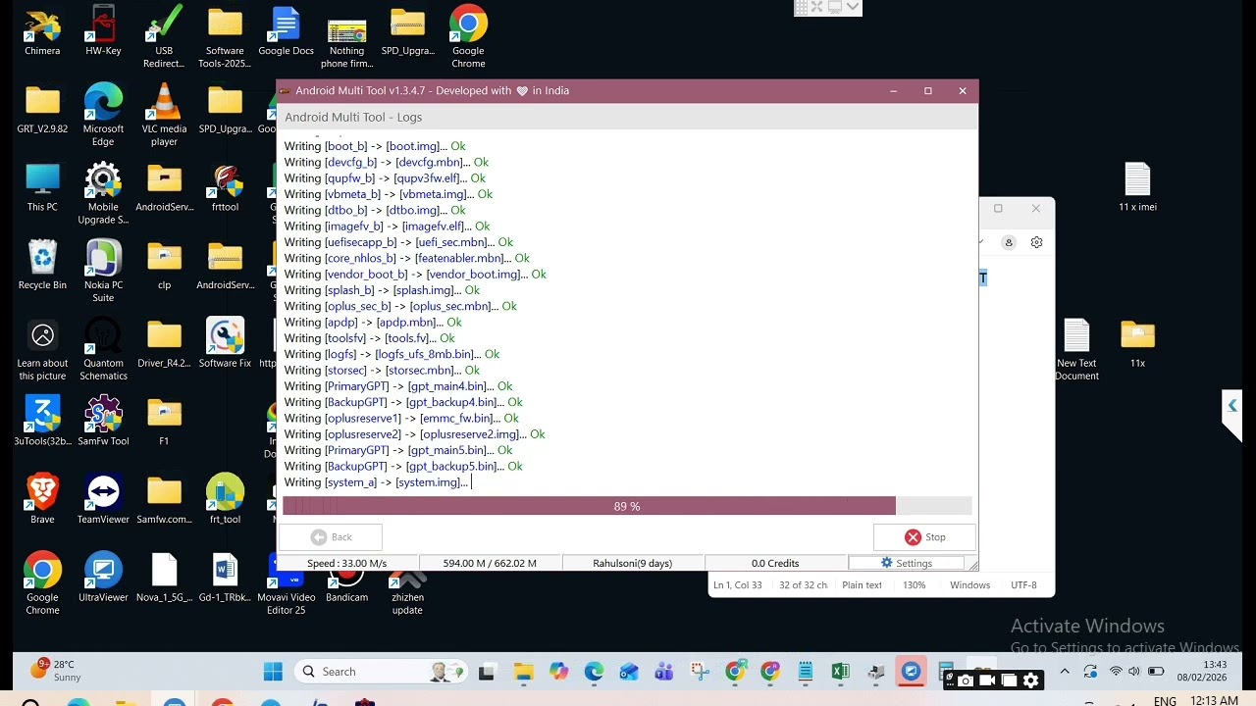Launch USB Redirector from the desktop
The image size is (1256, 706).
click(x=164, y=38)
